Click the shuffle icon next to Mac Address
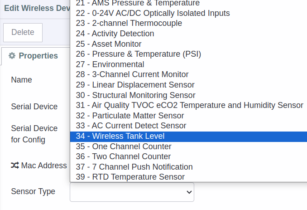The width and height of the screenshot is (307, 210). click(15, 165)
